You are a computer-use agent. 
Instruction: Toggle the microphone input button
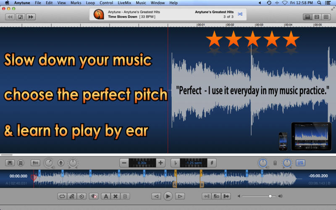coord(61,163)
